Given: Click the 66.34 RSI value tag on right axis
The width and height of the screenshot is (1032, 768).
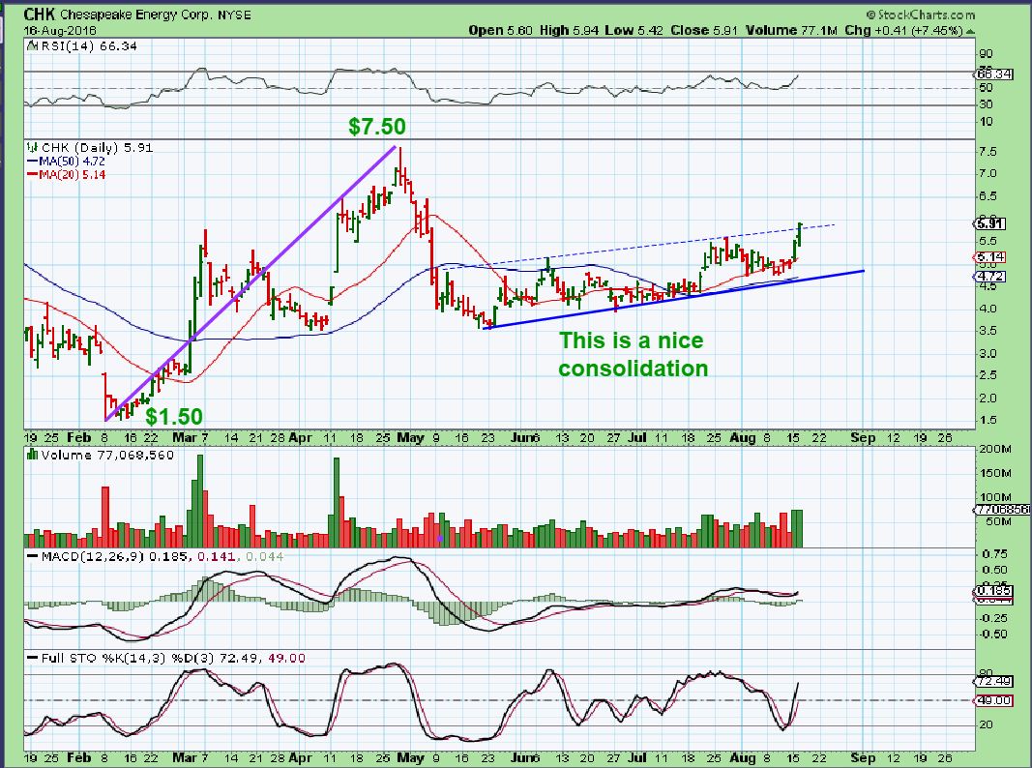Looking at the screenshot, I should pyautogui.click(x=994, y=74).
